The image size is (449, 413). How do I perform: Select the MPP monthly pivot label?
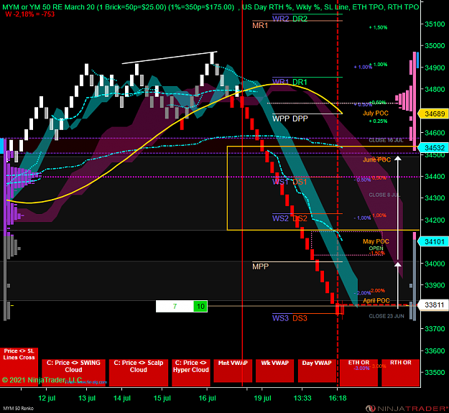coord(260,266)
